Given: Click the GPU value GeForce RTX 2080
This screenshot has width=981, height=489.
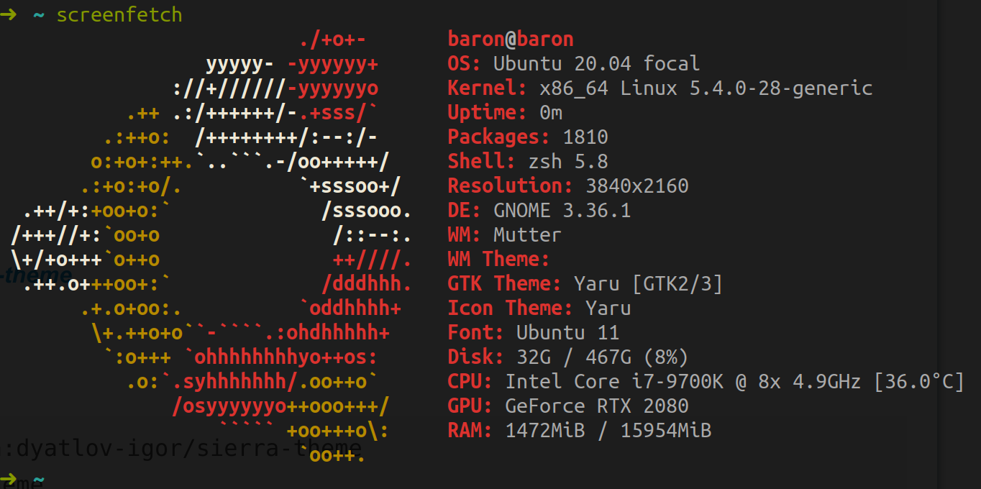Looking at the screenshot, I should click(x=597, y=406).
